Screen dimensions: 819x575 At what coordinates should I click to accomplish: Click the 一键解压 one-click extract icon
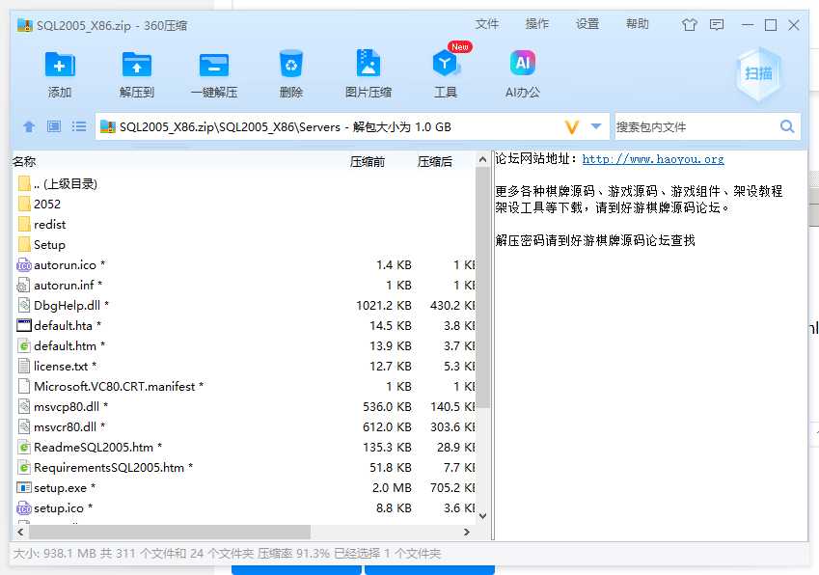point(214,65)
